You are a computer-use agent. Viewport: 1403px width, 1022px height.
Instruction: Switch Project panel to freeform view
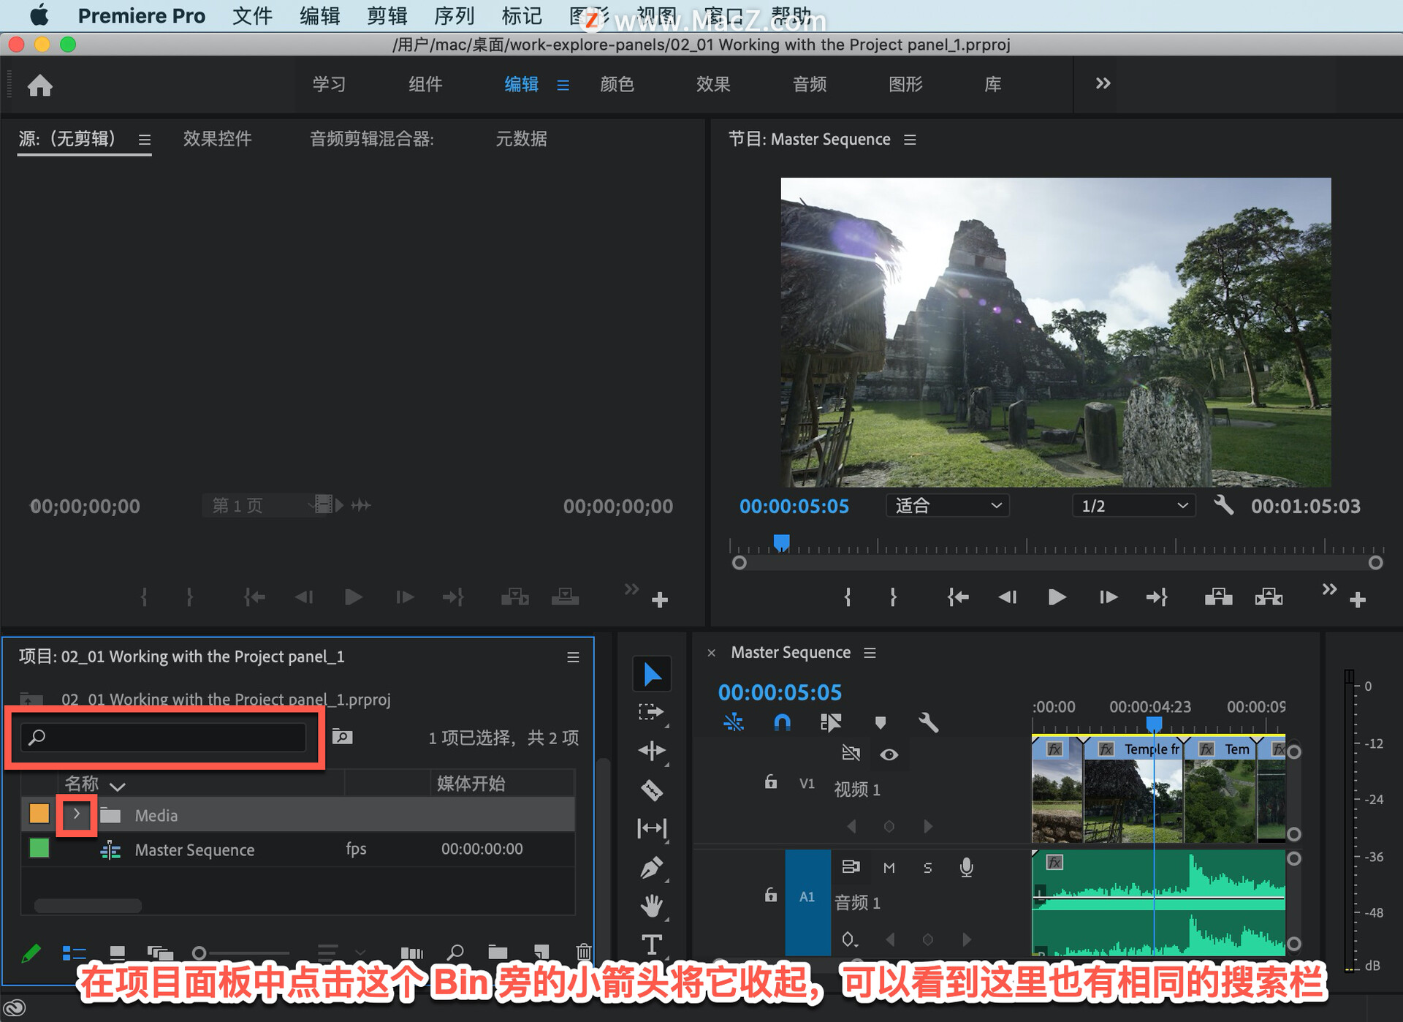click(160, 953)
